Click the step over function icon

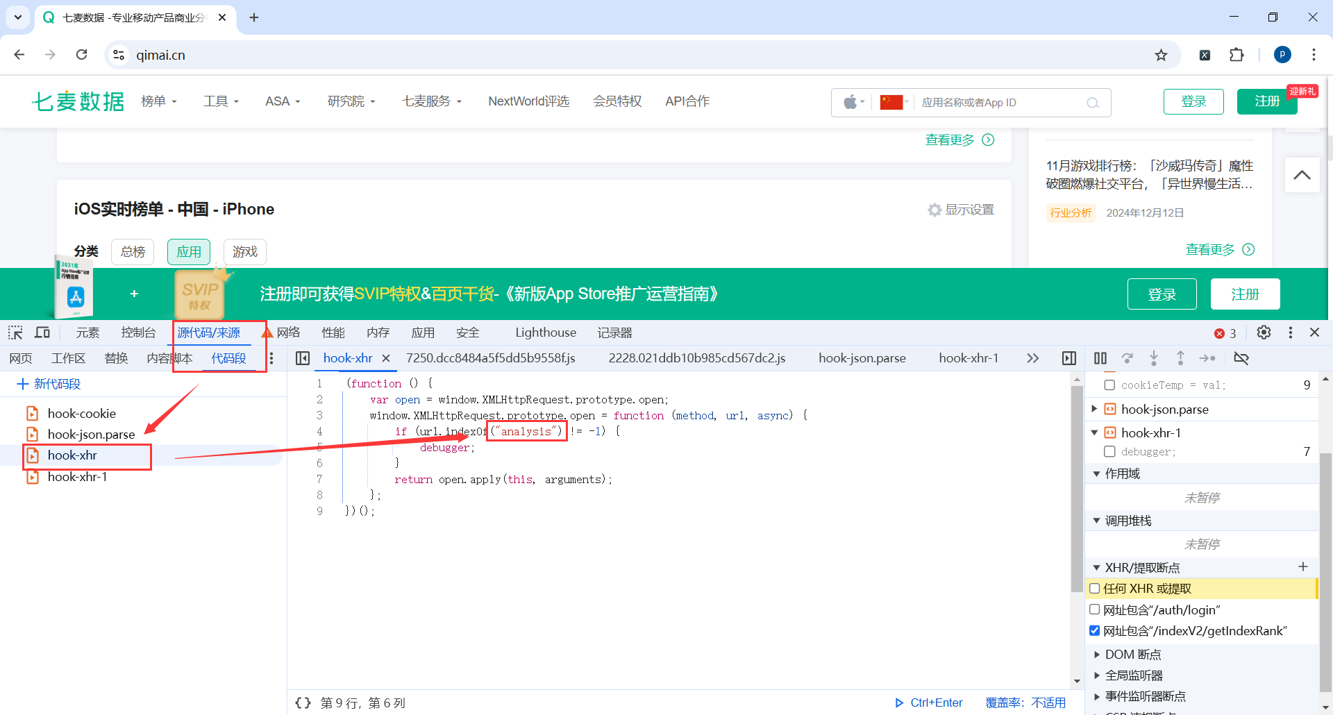[1127, 358]
